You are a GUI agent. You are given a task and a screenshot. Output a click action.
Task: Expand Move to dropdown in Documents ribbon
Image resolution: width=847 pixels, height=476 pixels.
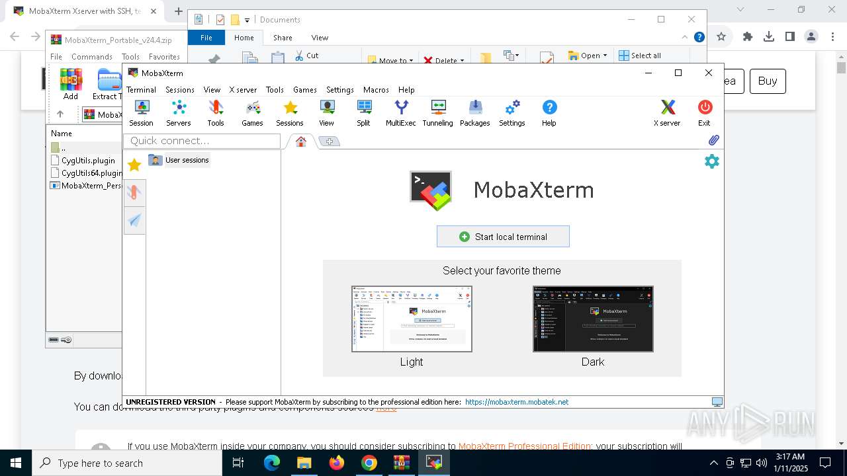(x=411, y=60)
